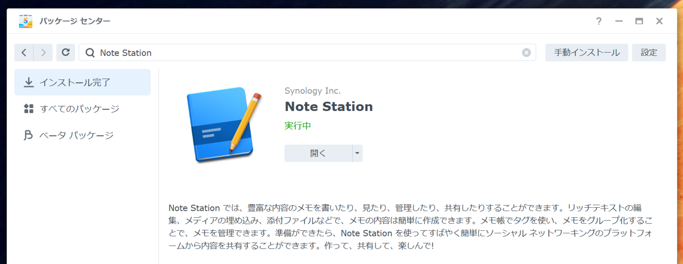Select すべてのパッケージ in the sidebar
This screenshot has height=264, width=683.
82,109
